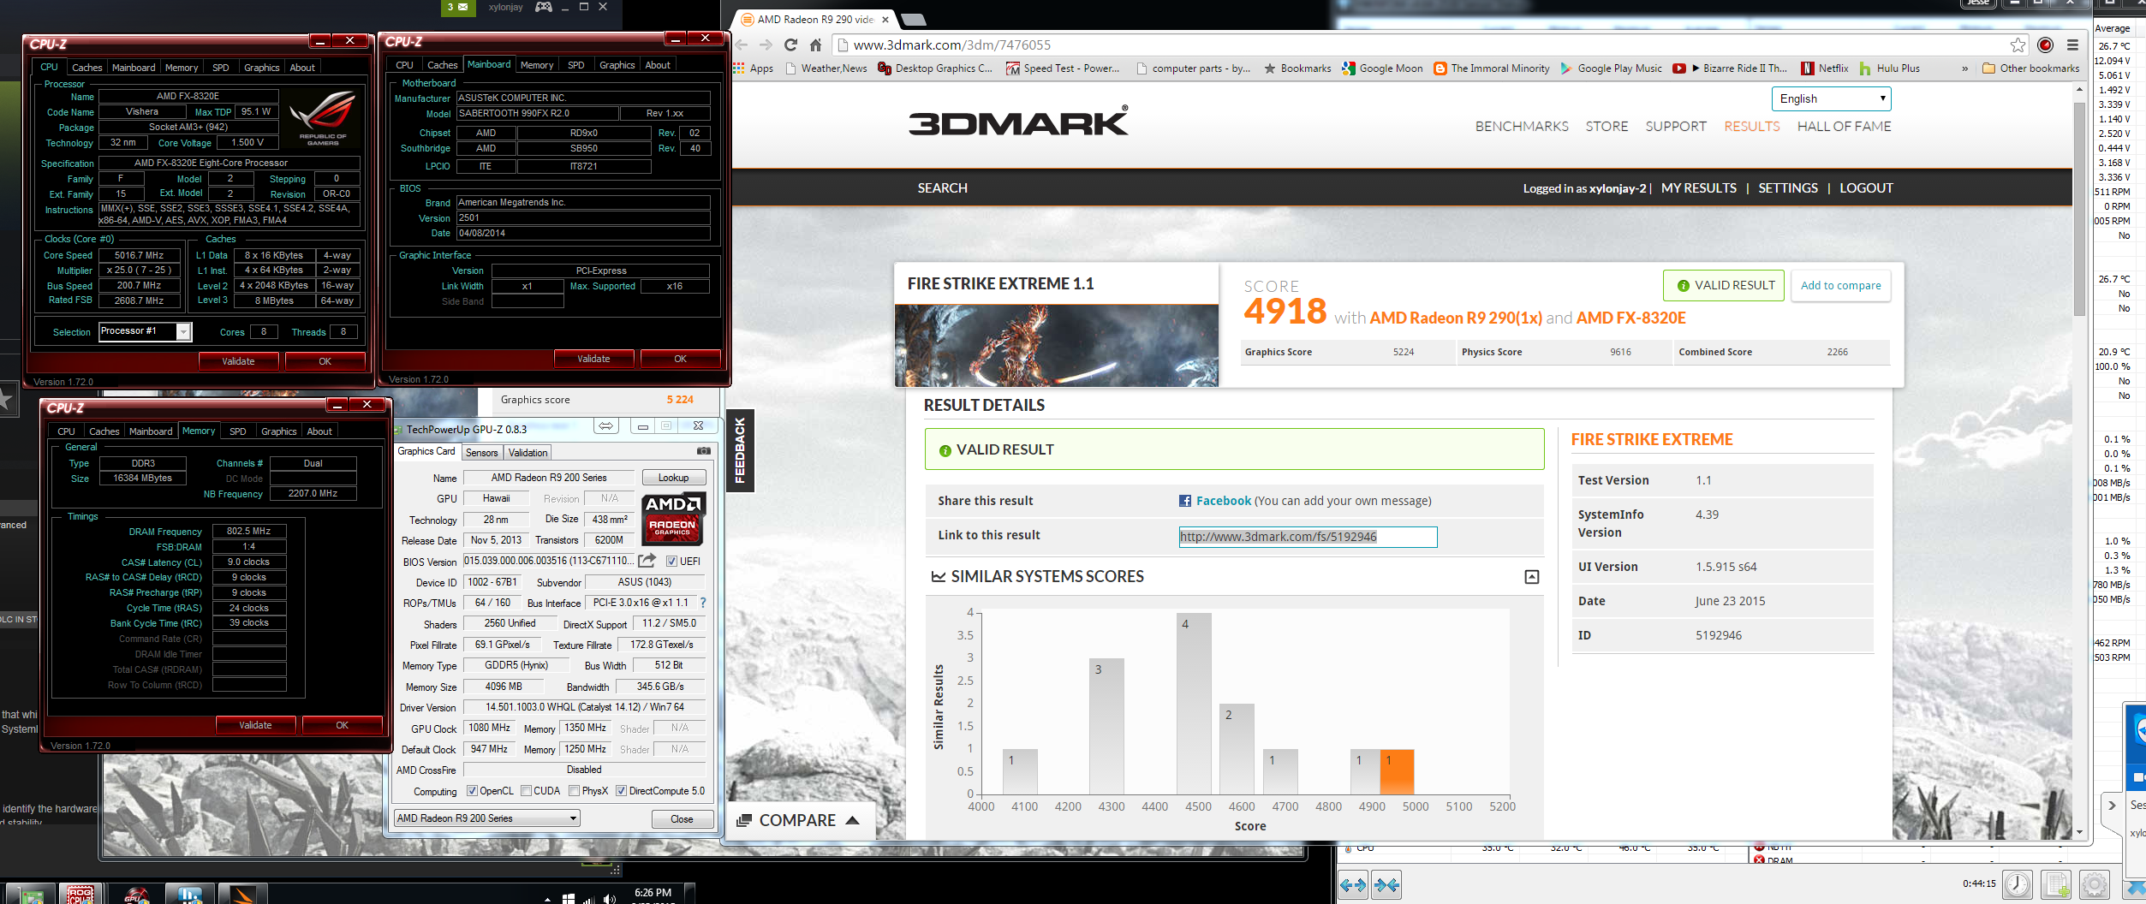Click the FEEDBACK side tab
Viewport: 2146px width, 904px height.
pos(740,450)
